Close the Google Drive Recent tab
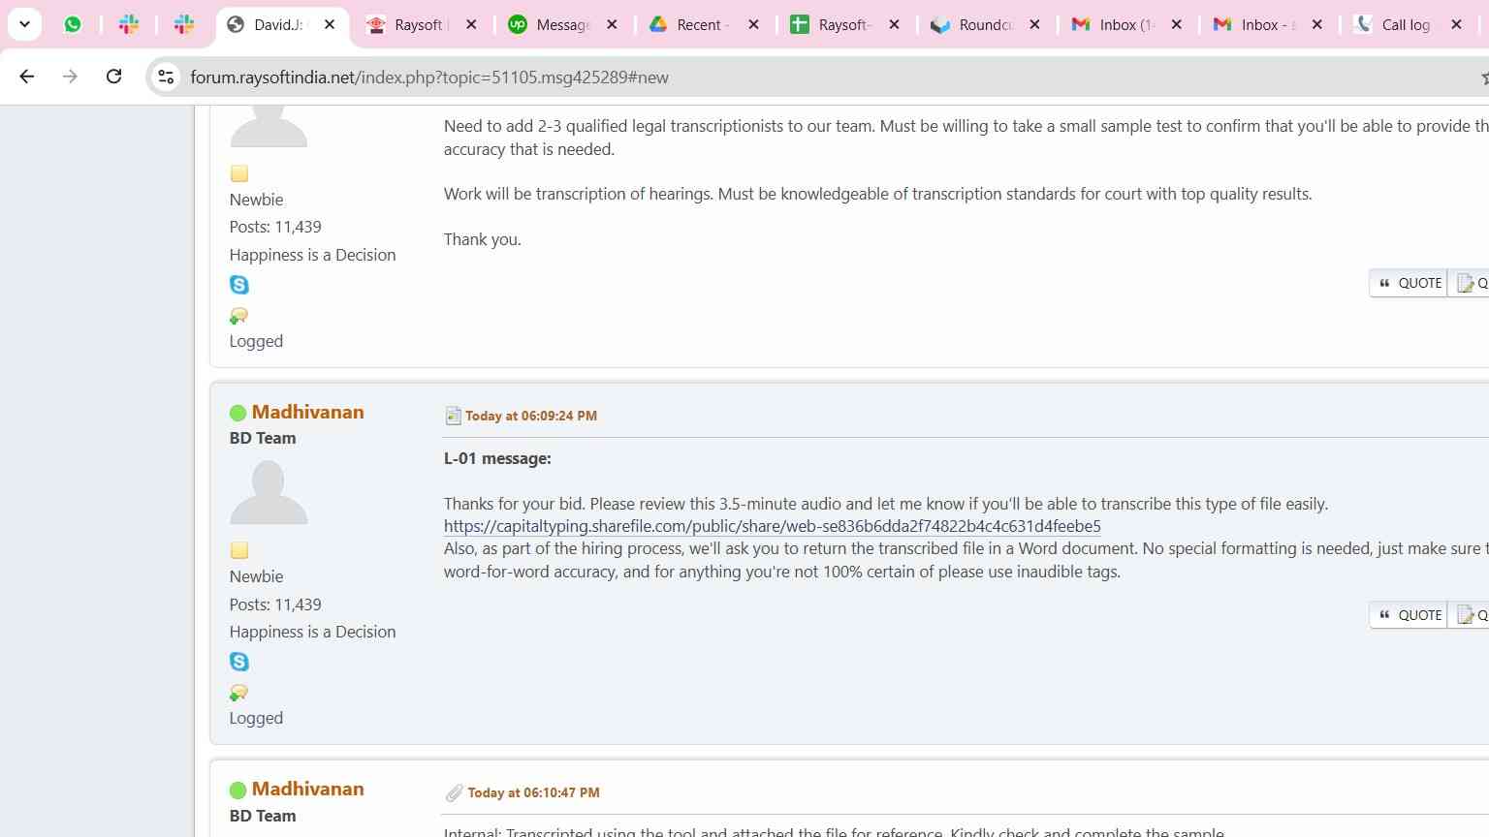The height and width of the screenshot is (837, 1489). pos(753,24)
